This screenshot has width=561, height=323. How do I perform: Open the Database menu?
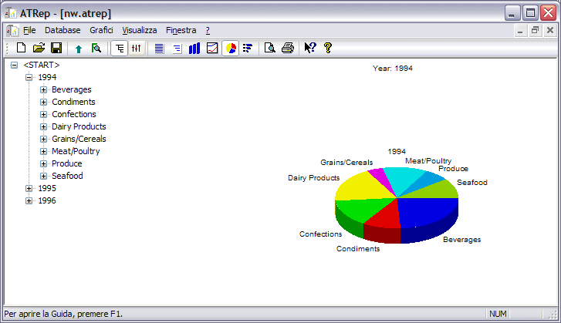[x=63, y=30]
